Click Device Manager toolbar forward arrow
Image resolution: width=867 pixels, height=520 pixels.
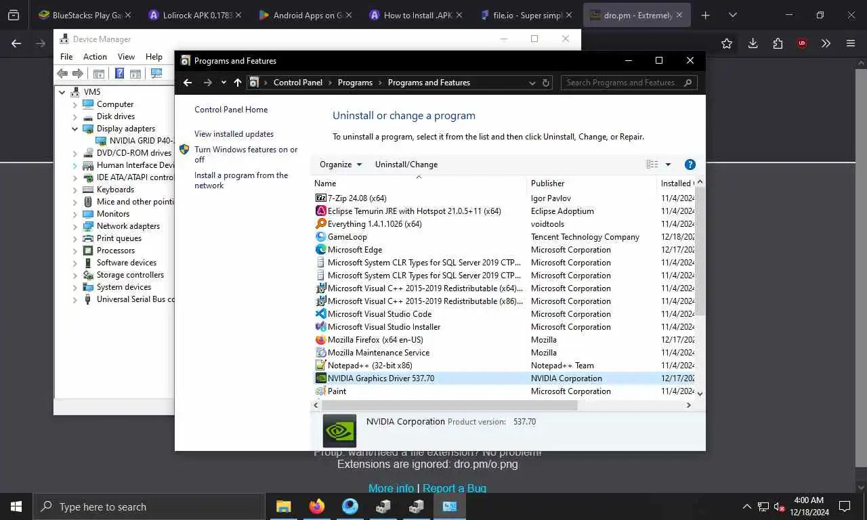pos(77,74)
